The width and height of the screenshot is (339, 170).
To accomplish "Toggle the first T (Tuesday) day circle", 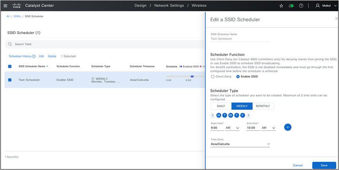I will tap(225, 115).
